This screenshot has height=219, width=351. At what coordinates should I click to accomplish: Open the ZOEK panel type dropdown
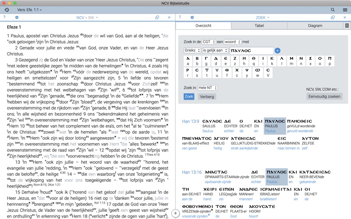[x=262, y=18]
